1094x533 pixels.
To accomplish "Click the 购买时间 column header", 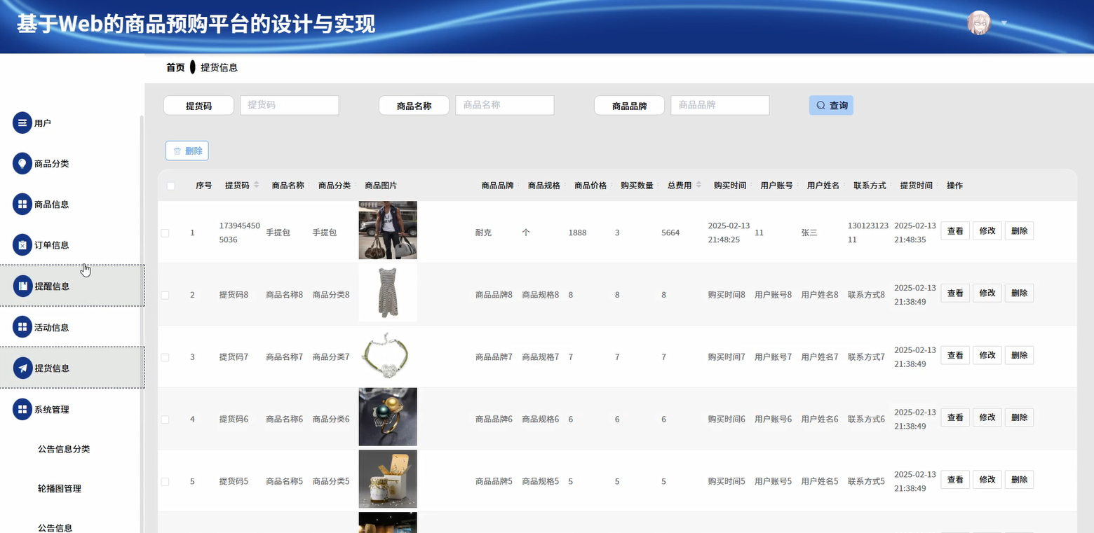I will 730,186.
